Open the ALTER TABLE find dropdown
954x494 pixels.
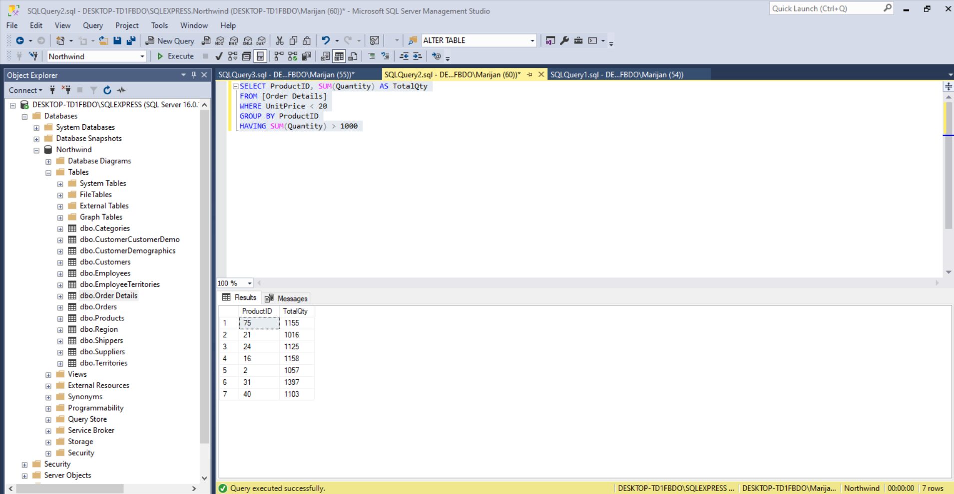coord(532,40)
